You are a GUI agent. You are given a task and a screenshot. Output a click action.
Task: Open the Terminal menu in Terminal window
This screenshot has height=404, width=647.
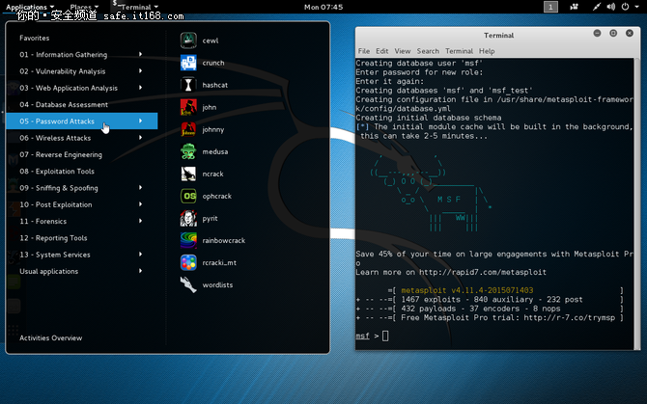pyautogui.click(x=459, y=51)
